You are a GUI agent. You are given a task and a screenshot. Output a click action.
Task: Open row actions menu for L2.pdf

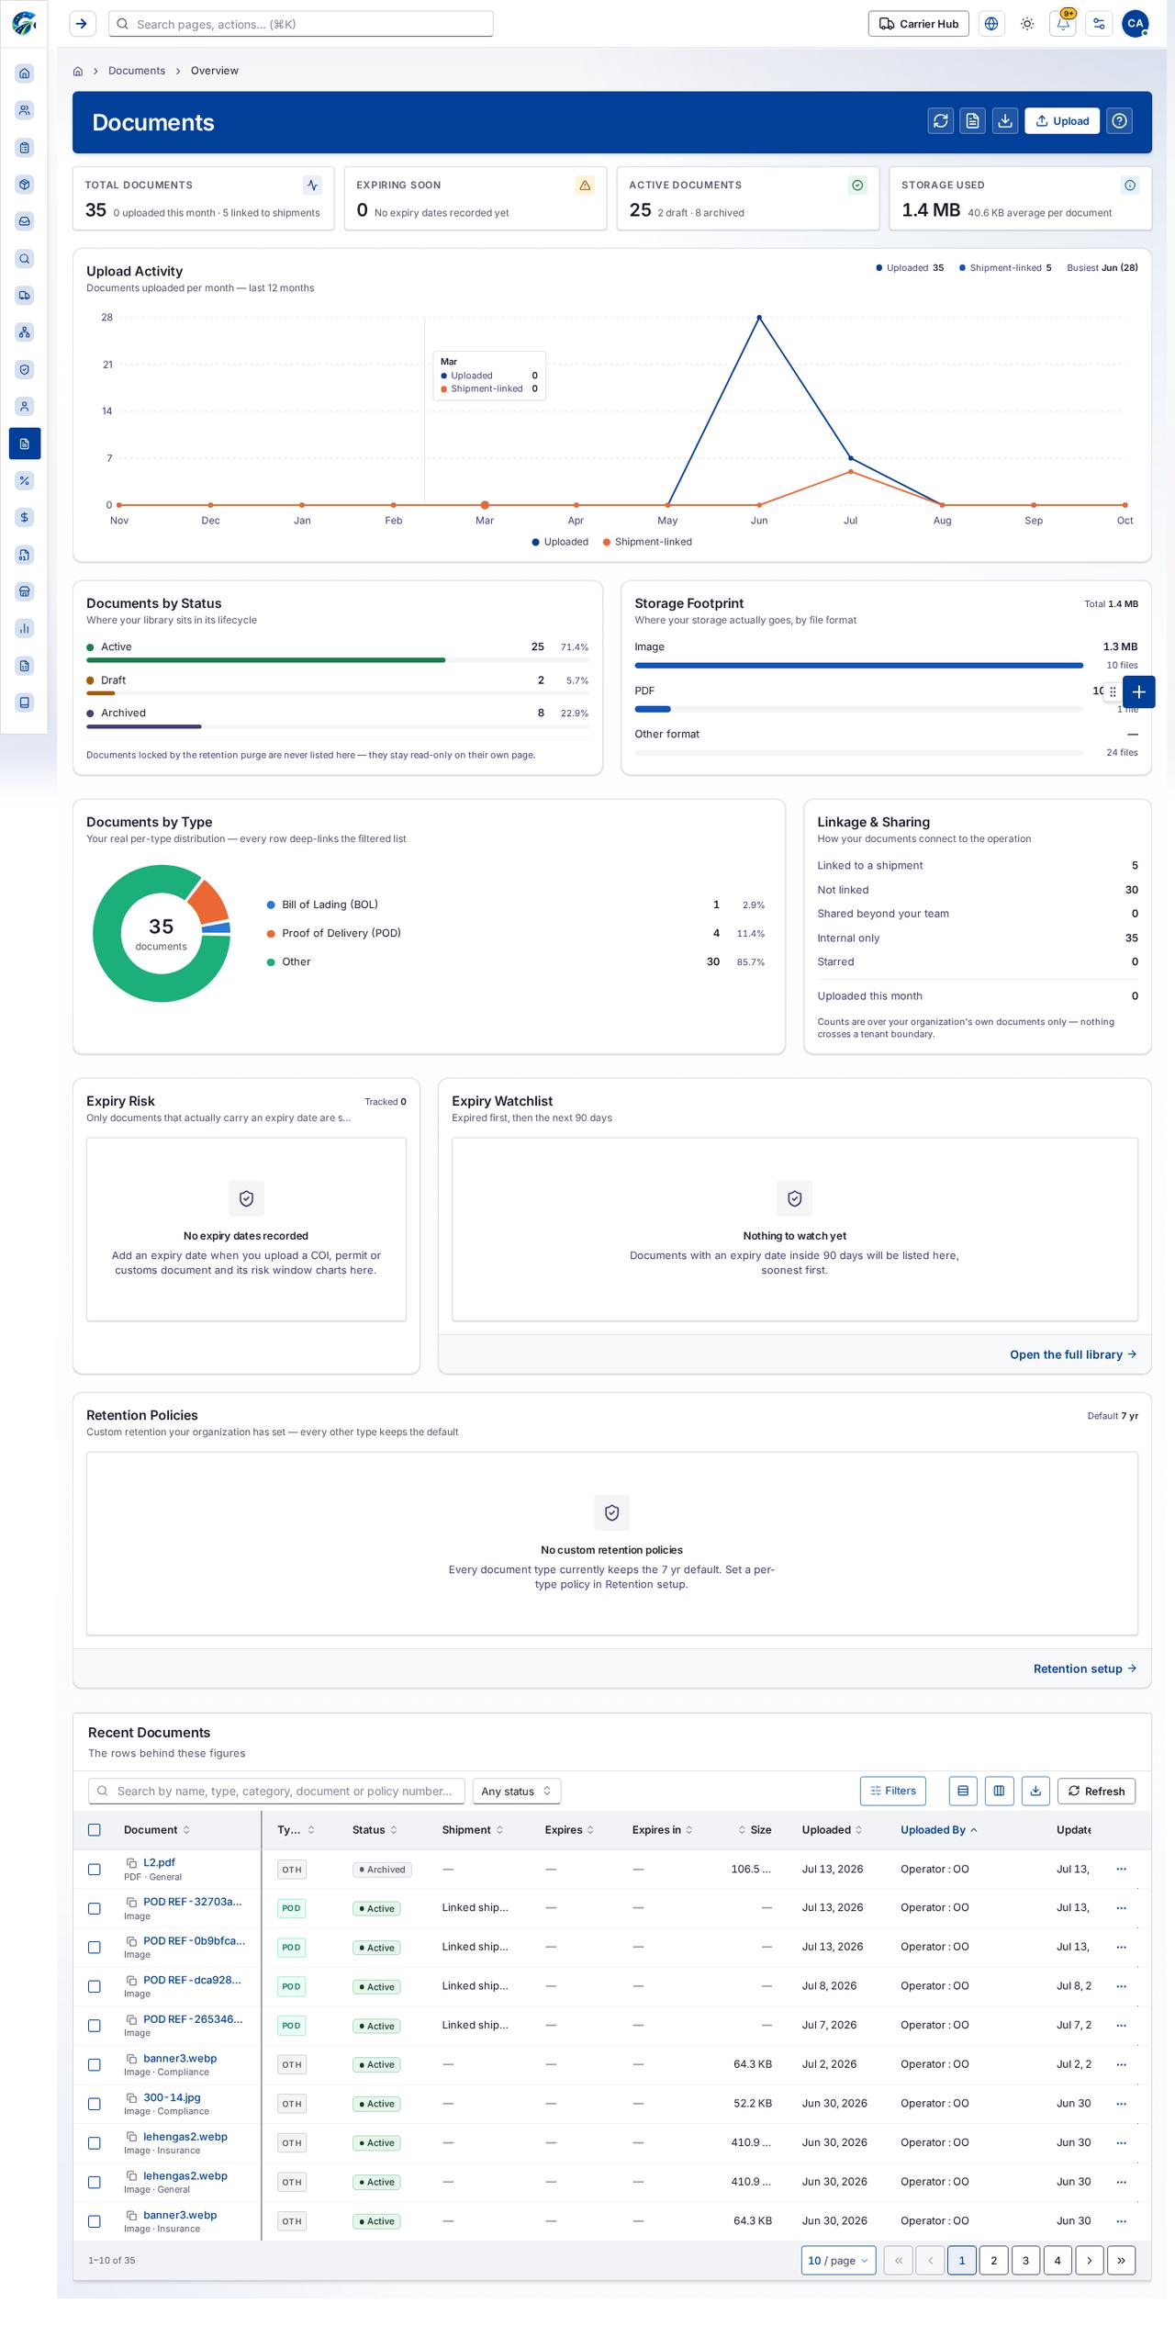[1121, 1869]
